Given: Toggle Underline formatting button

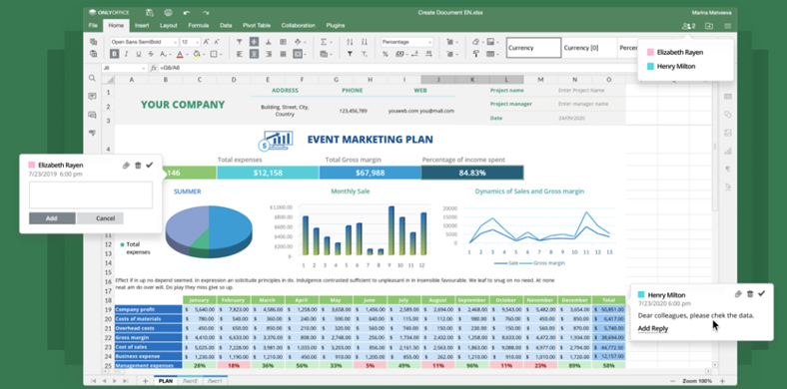Looking at the screenshot, I should pyautogui.click(x=138, y=54).
